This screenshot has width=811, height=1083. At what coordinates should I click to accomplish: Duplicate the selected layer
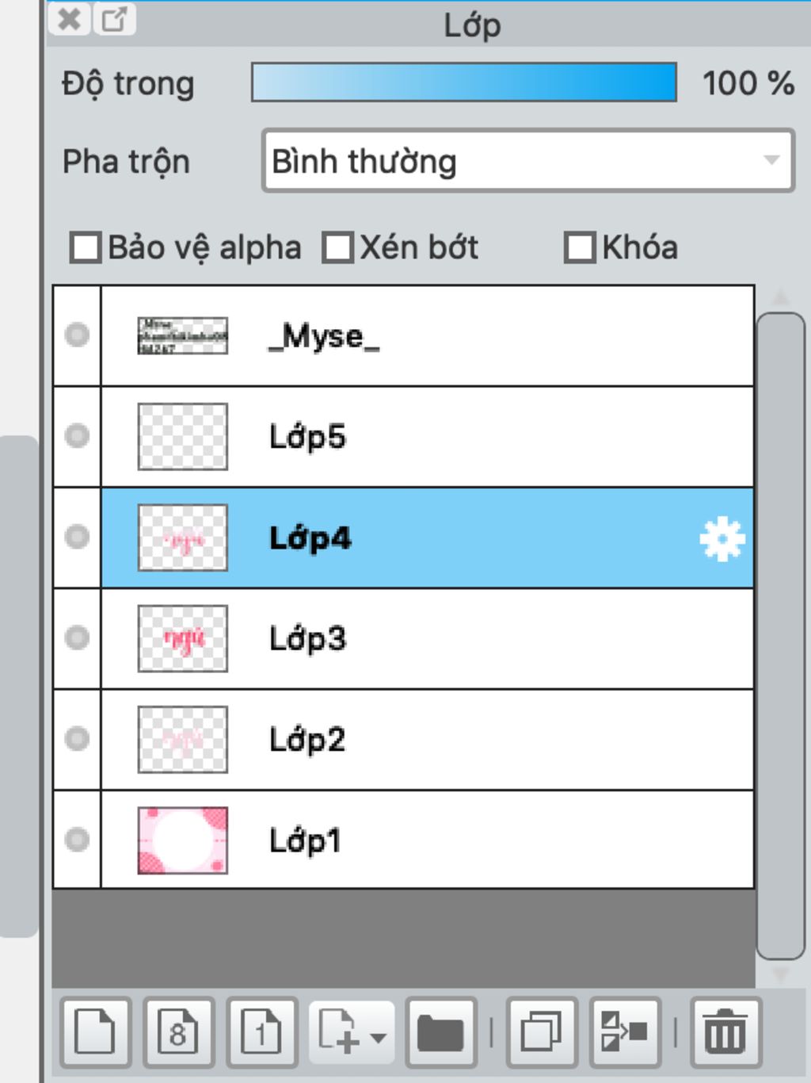point(542,1032)
